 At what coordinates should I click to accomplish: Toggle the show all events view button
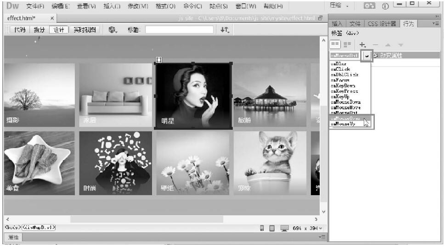coord(348,44)
